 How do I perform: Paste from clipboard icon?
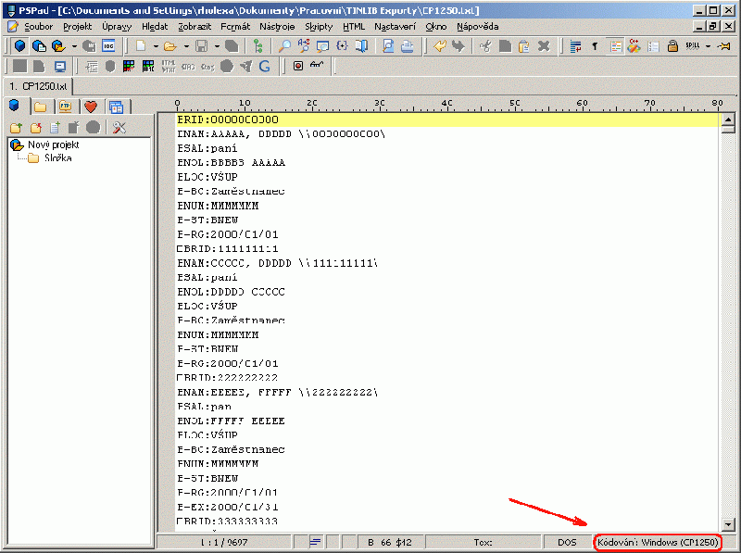(524, 45)
